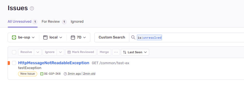Switch to the For Review tab

coord(51,22)
